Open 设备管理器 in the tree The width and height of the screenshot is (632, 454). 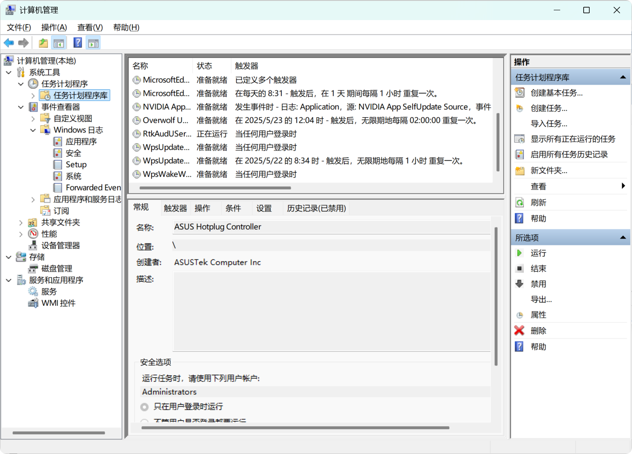pos(60,245)
